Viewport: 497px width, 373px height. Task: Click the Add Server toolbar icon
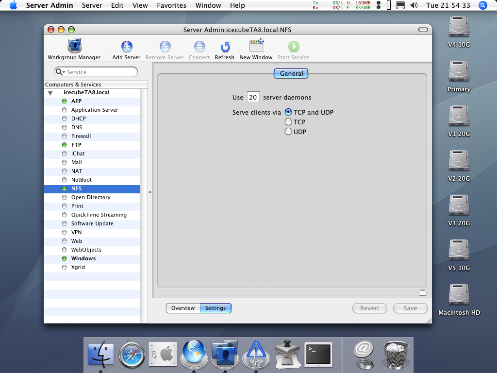coord(127,47)
